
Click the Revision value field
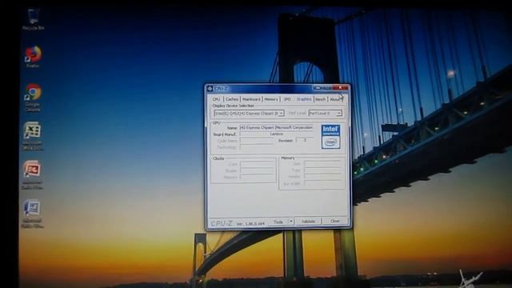pos(304,140)
